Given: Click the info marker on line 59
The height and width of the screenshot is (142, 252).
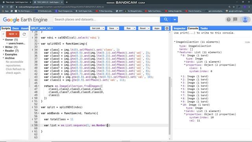Looking at the screenshot, I should 32,125.
